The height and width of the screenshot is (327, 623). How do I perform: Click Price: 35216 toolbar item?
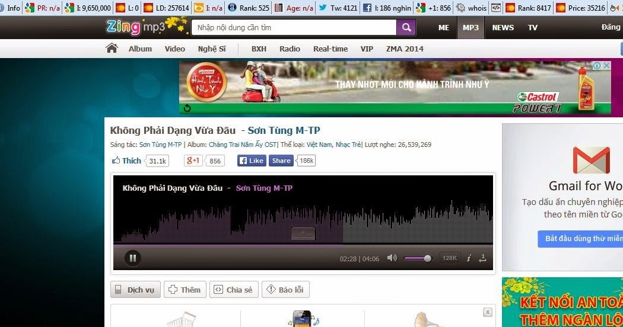(x=580, y=8)
